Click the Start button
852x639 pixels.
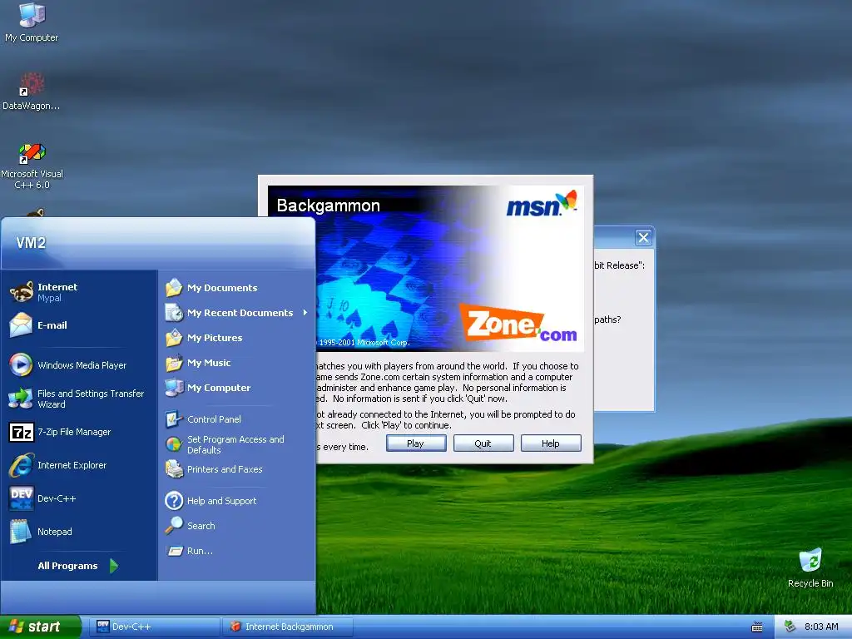tap(40, 627)
